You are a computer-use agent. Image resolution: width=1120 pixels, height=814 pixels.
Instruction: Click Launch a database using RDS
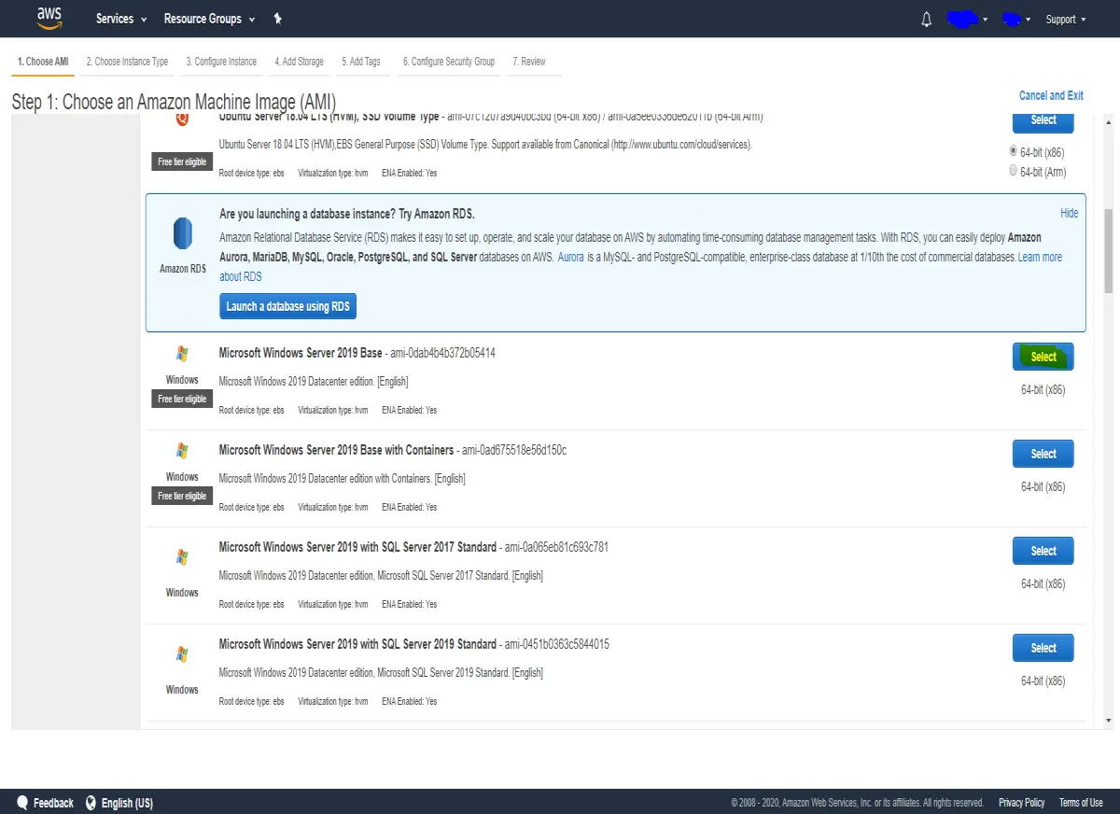[x=287, y=306]
